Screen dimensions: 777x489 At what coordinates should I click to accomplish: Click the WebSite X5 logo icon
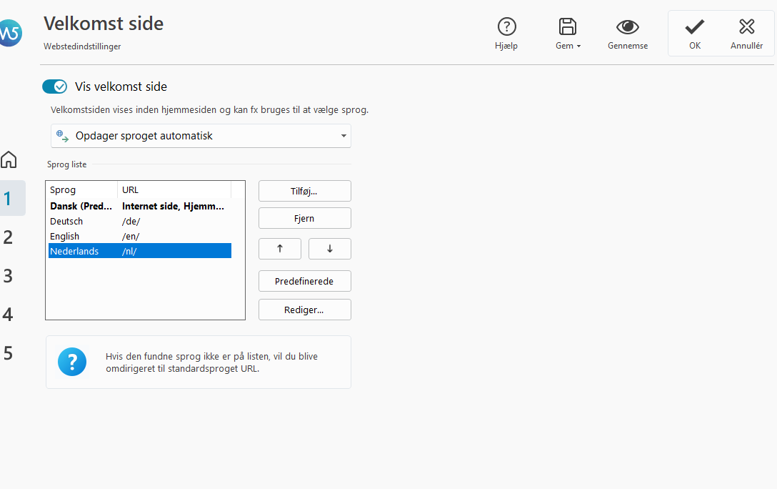(9, 33)
